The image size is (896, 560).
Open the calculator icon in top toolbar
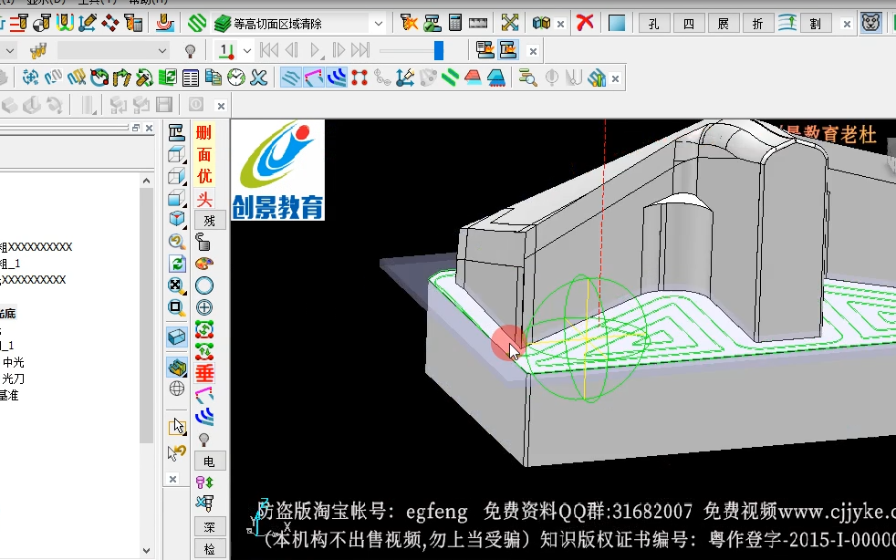[455, 23]
